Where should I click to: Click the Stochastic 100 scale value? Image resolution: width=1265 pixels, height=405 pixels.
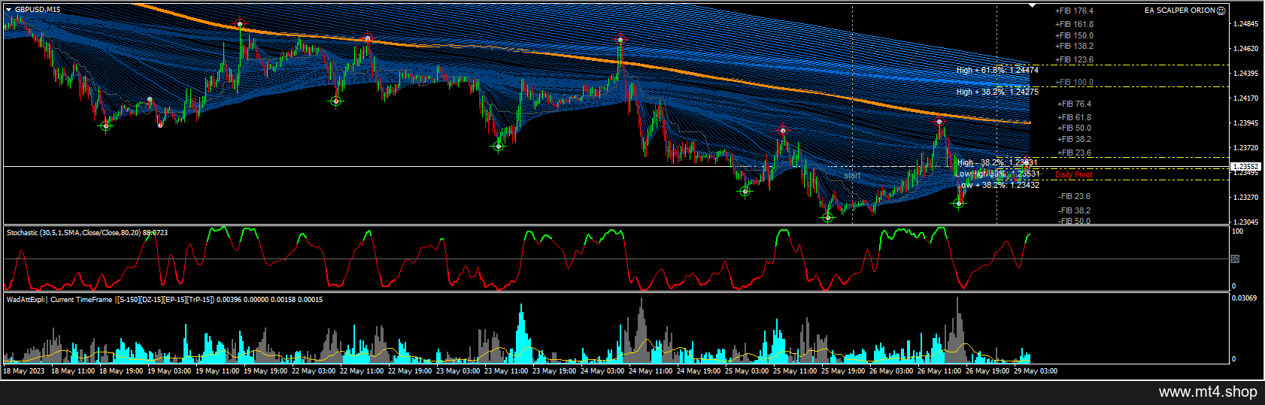(x=1237, y=231)
